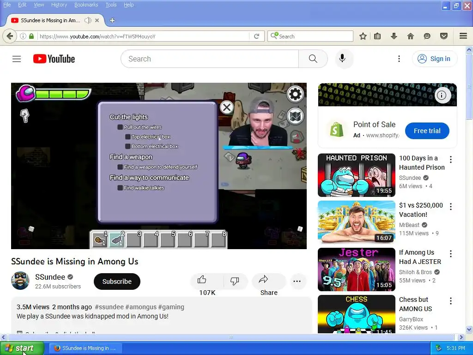Click in the YouTube search input field
The image size is (473, 355).
[x=210, y=59]
